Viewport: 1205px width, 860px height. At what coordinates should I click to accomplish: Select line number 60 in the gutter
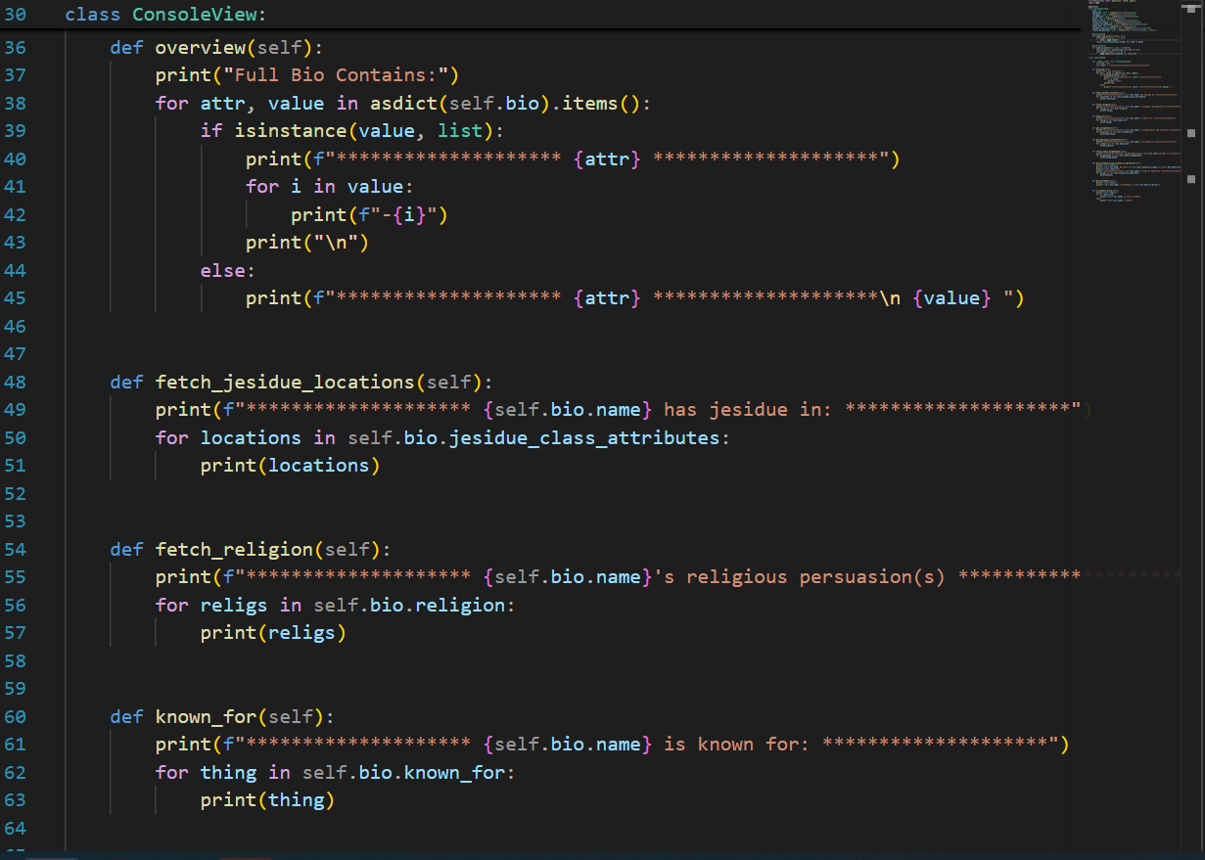click(16, 716)
